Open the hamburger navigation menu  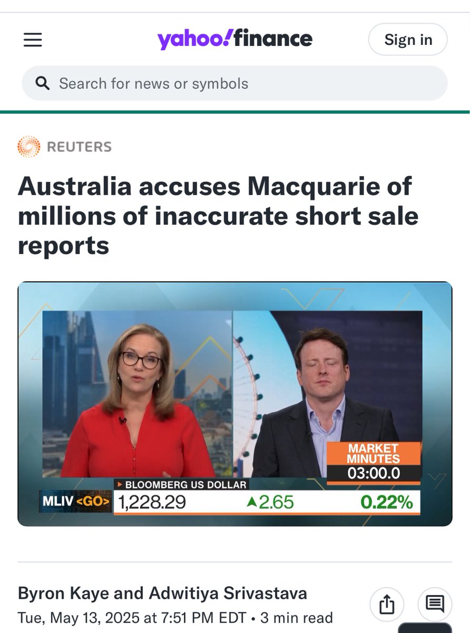(33, 40)
